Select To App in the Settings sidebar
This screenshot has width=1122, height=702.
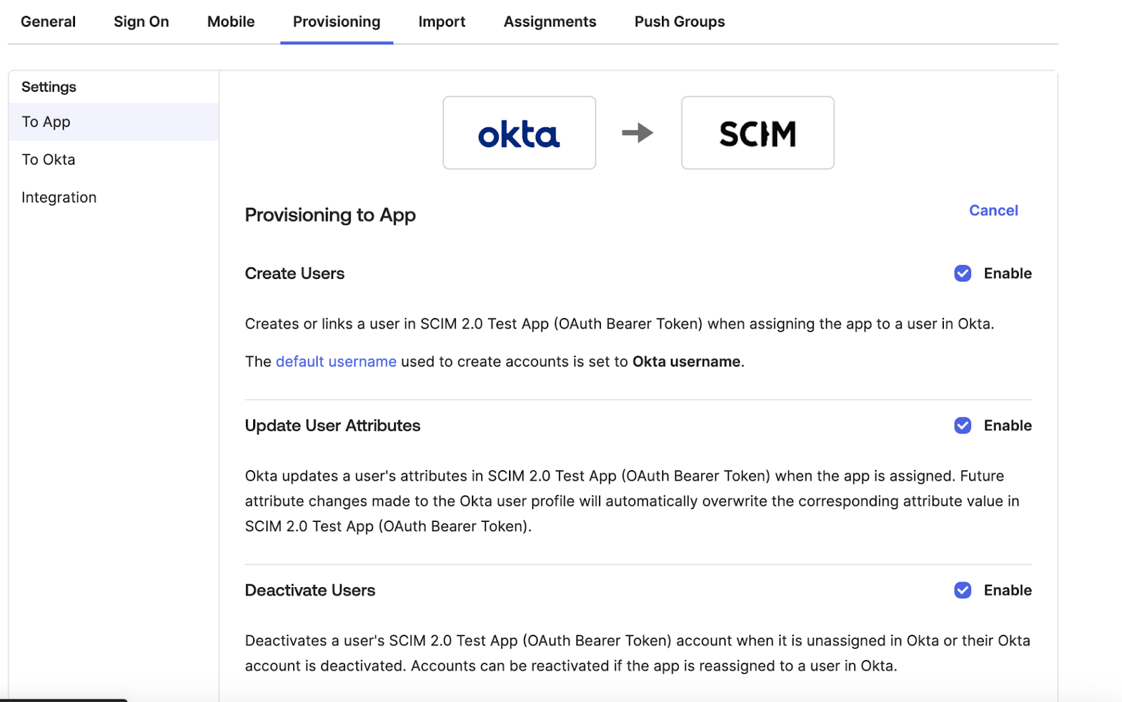tap(46, 121)
